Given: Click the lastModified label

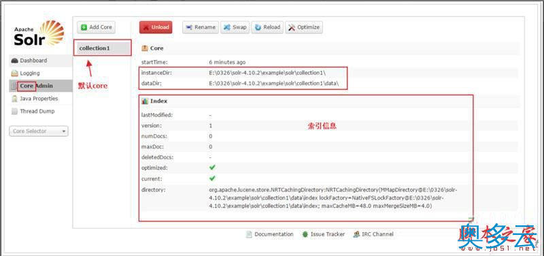Looking at the screenshot, I should coord(157,115).
